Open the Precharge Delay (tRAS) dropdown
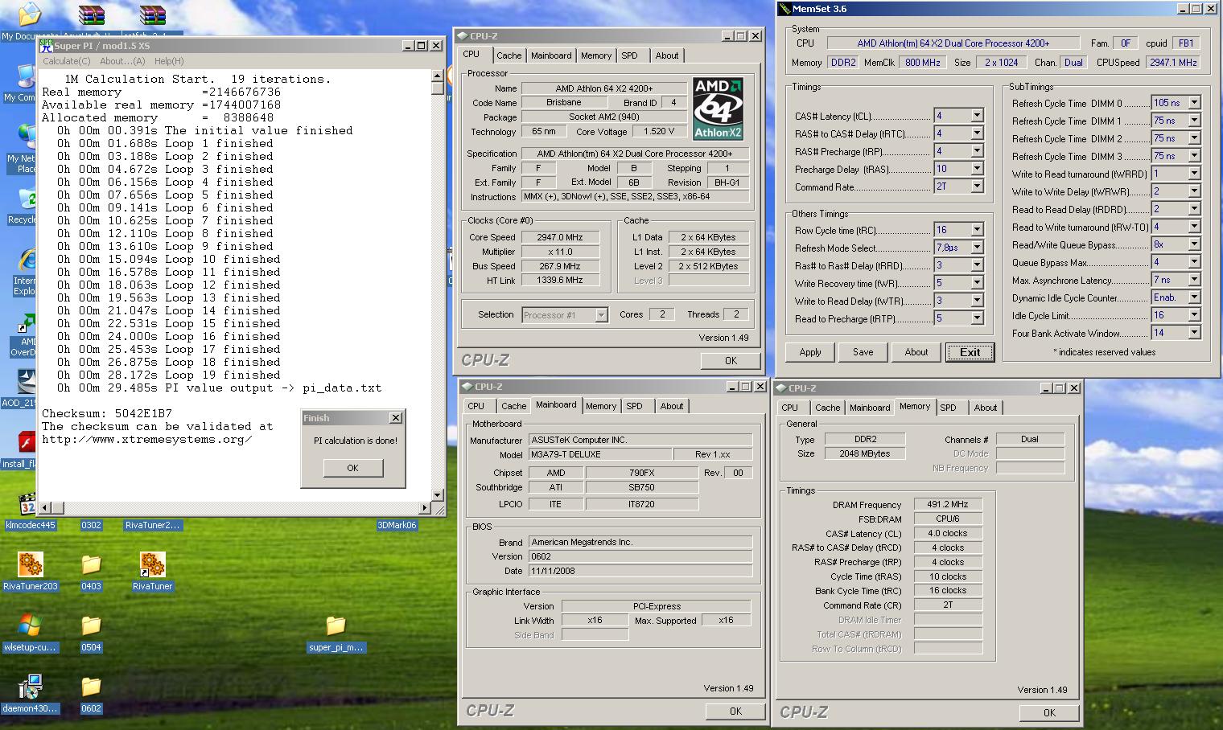This screenshot has height=730, width=1223. [977, 169]
